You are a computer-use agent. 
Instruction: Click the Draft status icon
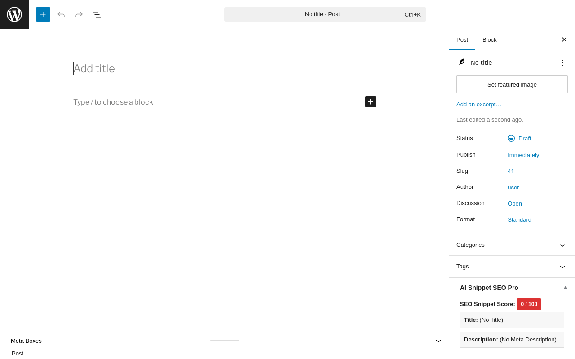click(x=511, y=138)
